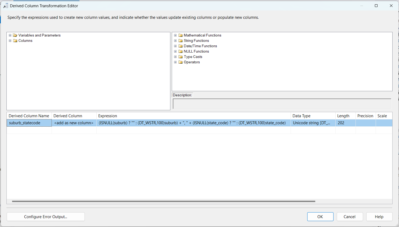Click the Columns folder icon
This screenshot has width=399, height=227.
(x=15, y=41)
